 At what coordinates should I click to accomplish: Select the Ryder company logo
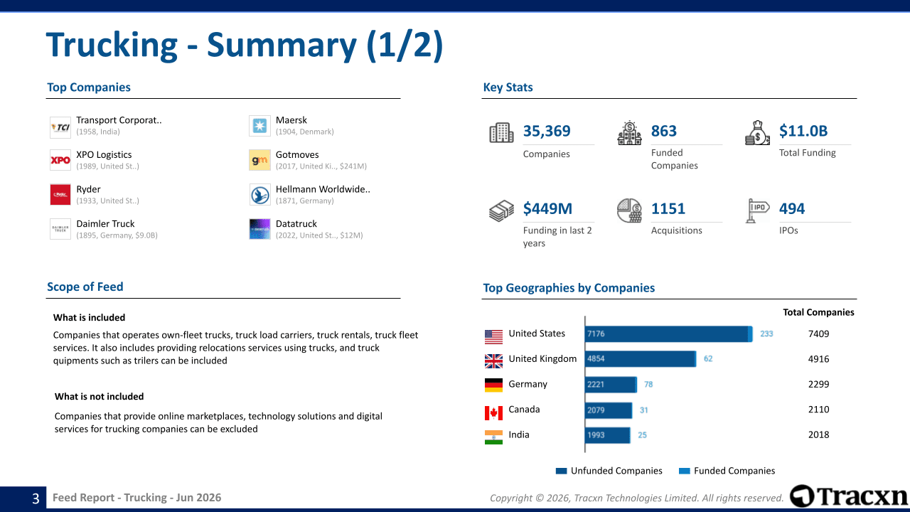click(x=60, y=194)
